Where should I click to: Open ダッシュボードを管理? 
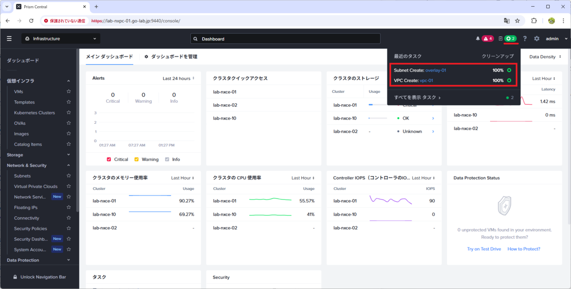click(171, 57)
